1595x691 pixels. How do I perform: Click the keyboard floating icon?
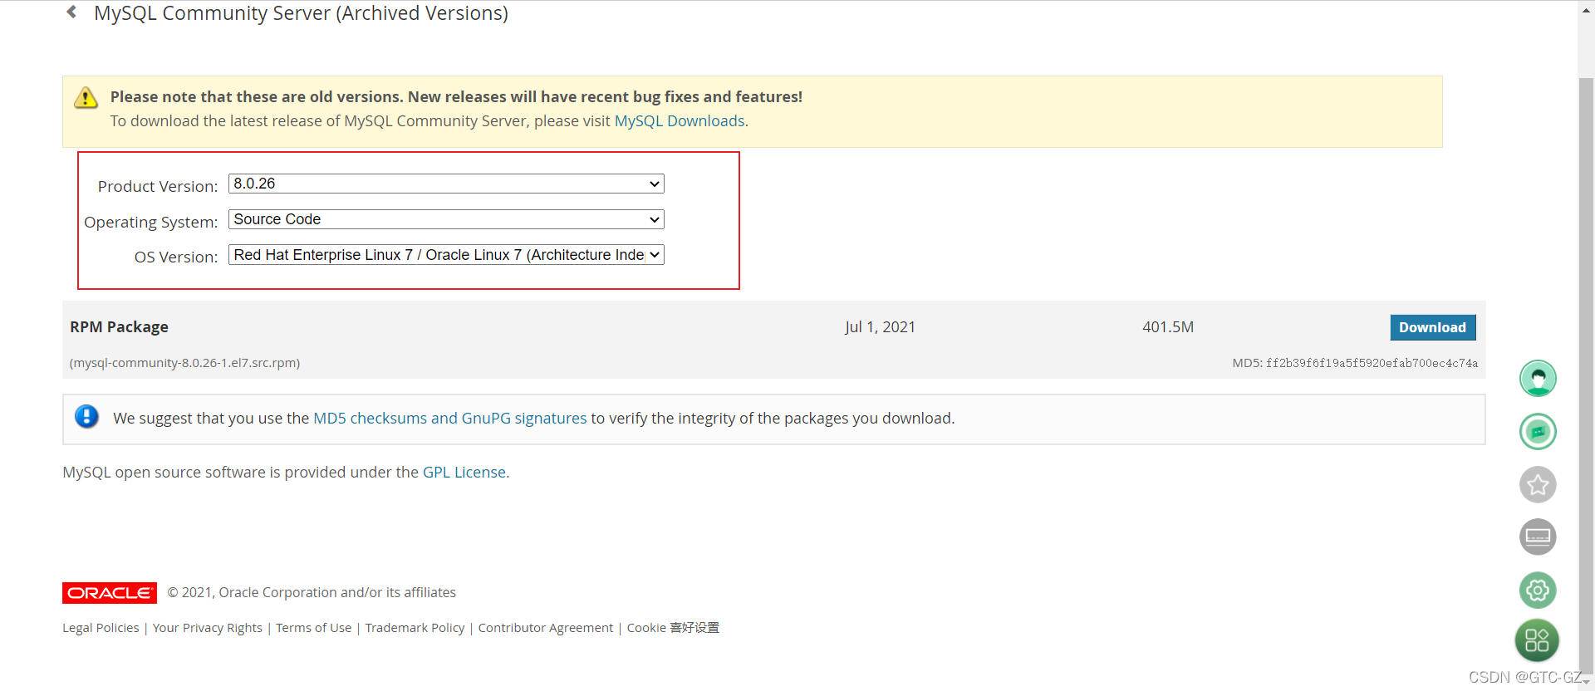click(1538, 537)
